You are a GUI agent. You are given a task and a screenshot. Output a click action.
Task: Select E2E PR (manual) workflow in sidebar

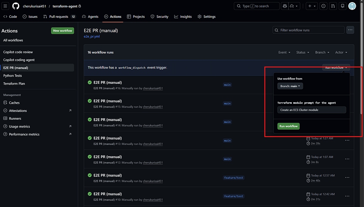(x=37, y=68)
